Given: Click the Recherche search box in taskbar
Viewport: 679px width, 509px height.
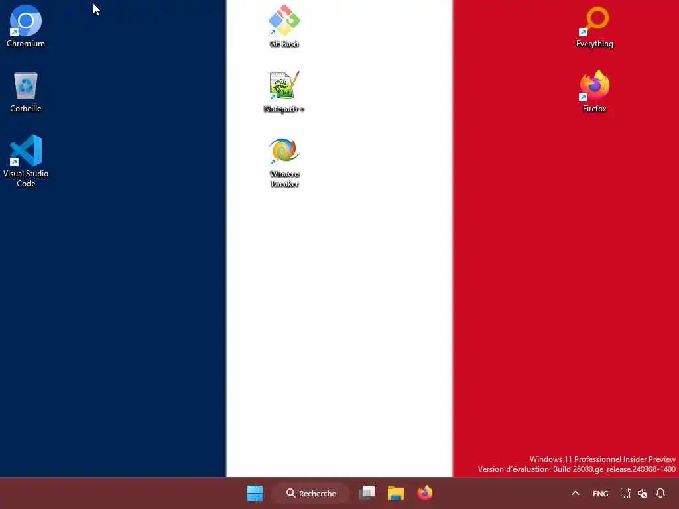Looking at the screenshot, I should 311,493.
